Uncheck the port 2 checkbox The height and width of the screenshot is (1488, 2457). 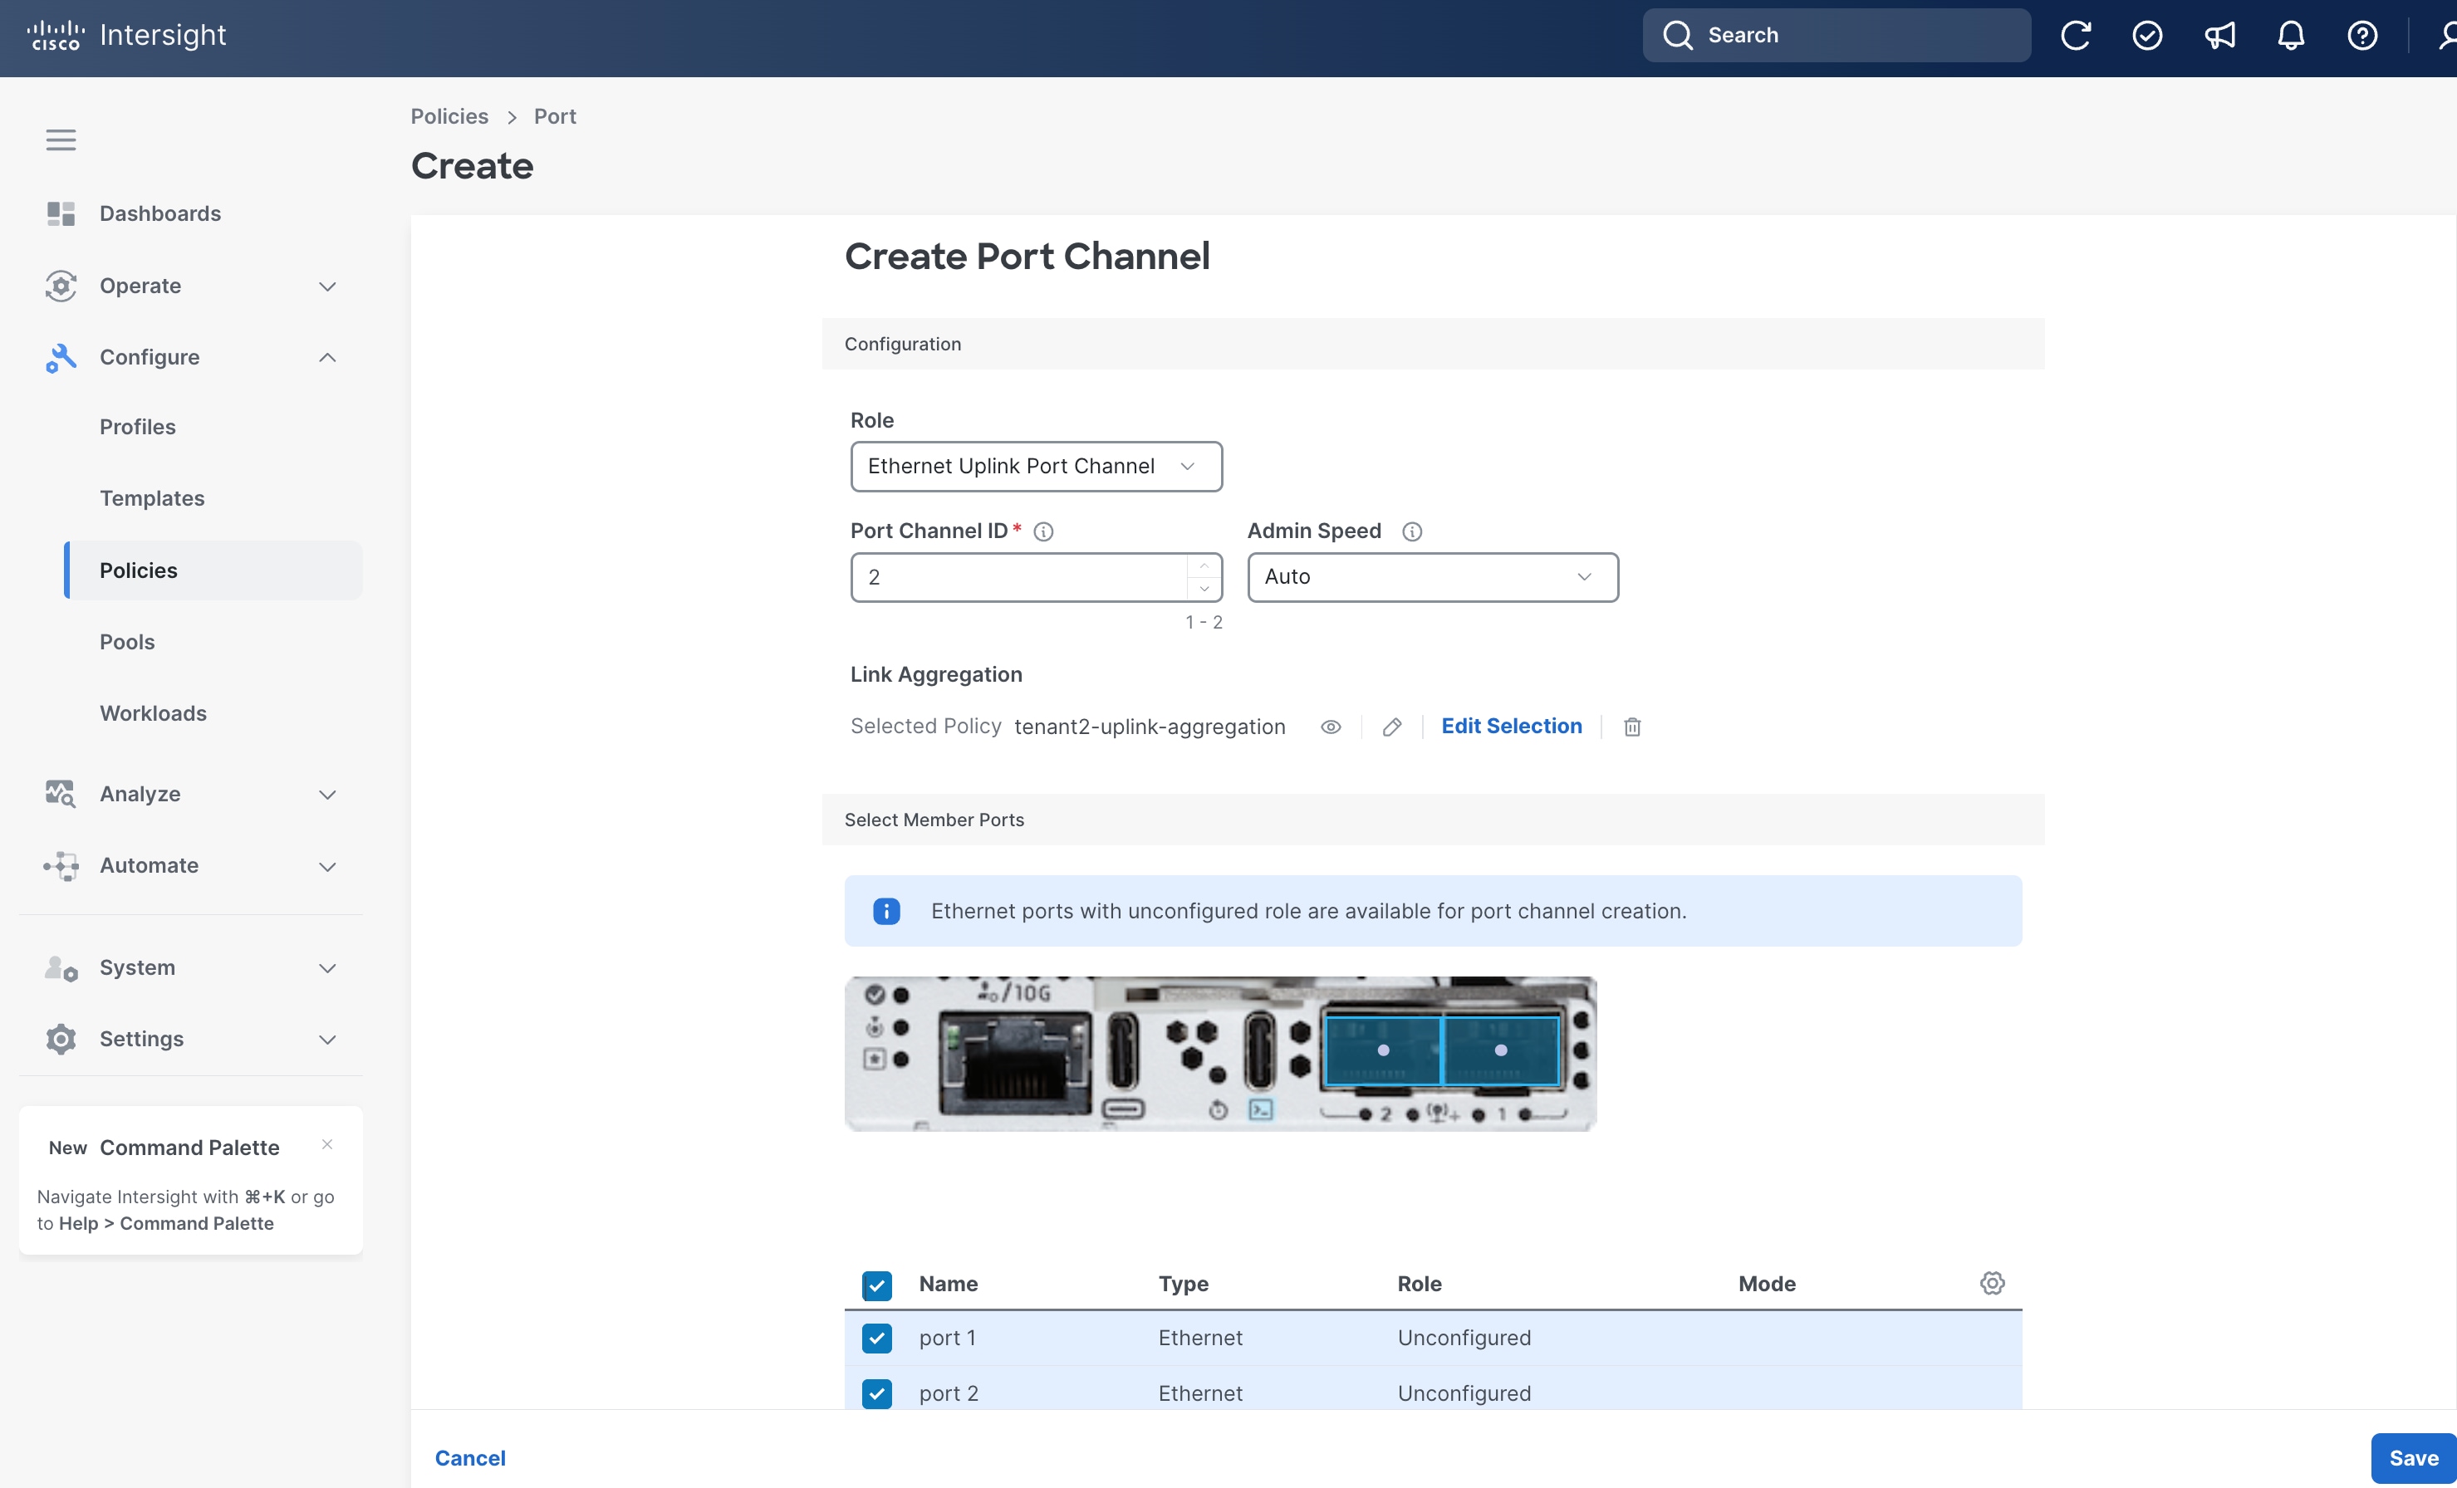click(876, 1393)
